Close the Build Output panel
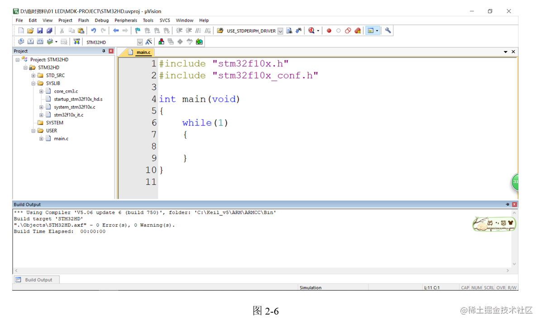Screen dimensions: 542x324 coord(514,204)
